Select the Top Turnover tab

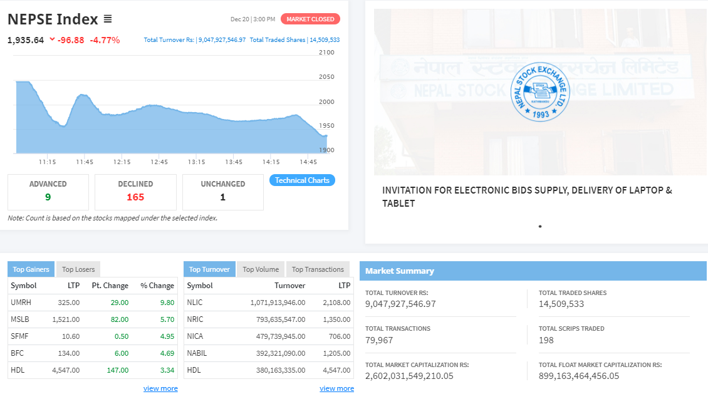tap(209, 269)
